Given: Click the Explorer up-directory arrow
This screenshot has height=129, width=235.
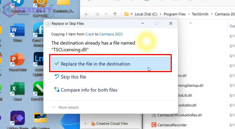Looking at the screenshot, I should click(x=115, y=14).
